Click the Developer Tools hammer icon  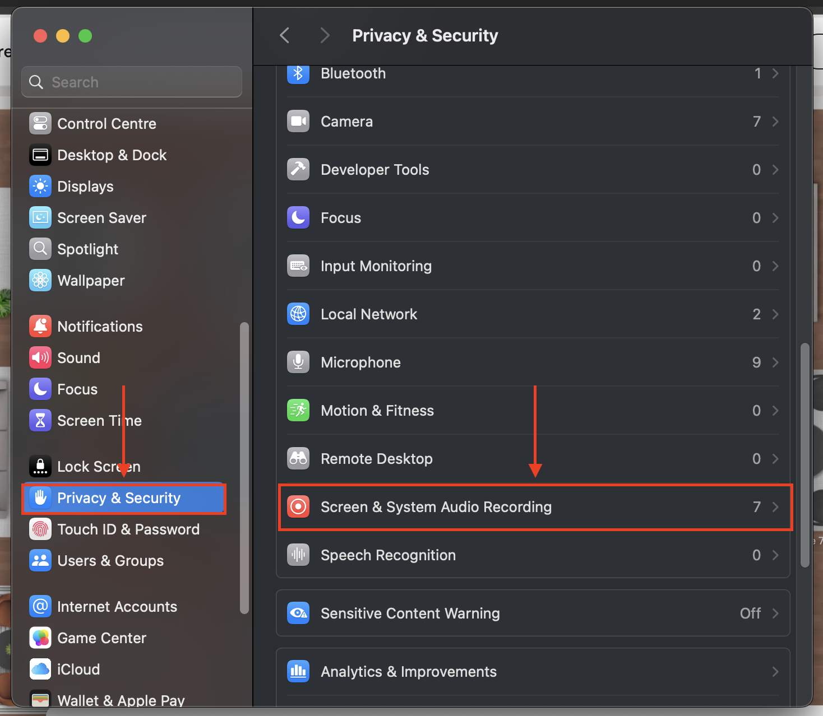[x=298, y=170]
